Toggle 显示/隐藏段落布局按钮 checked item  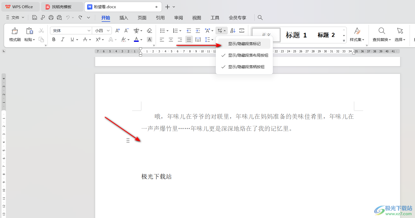244,55
